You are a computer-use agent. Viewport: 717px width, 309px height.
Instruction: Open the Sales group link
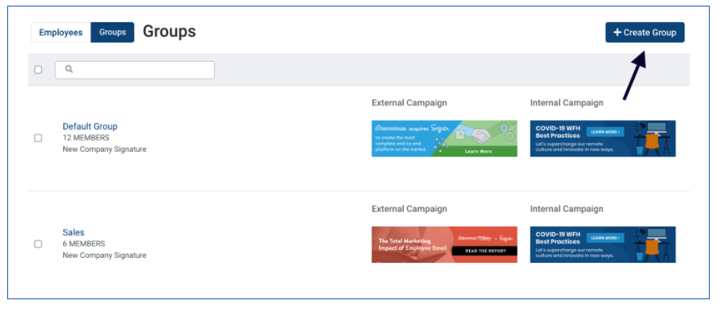point(74,233)
